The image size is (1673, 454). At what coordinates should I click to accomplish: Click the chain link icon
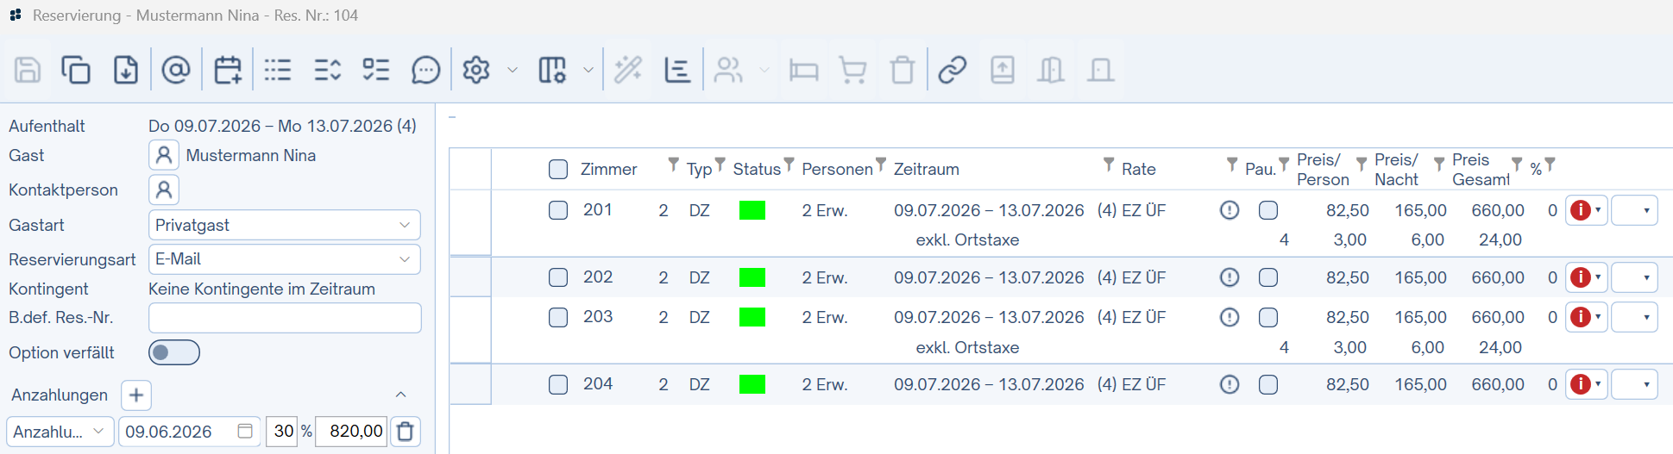point(953,70)
